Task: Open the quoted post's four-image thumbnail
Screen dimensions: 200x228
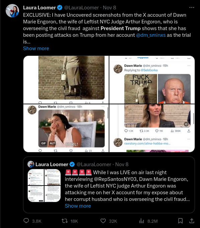Action: click(44, 186)
